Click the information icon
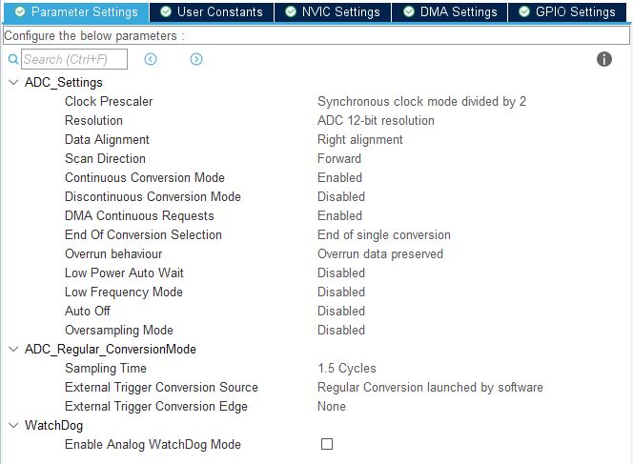This screenshot has width=633, height=464. (x=603, y=59)
